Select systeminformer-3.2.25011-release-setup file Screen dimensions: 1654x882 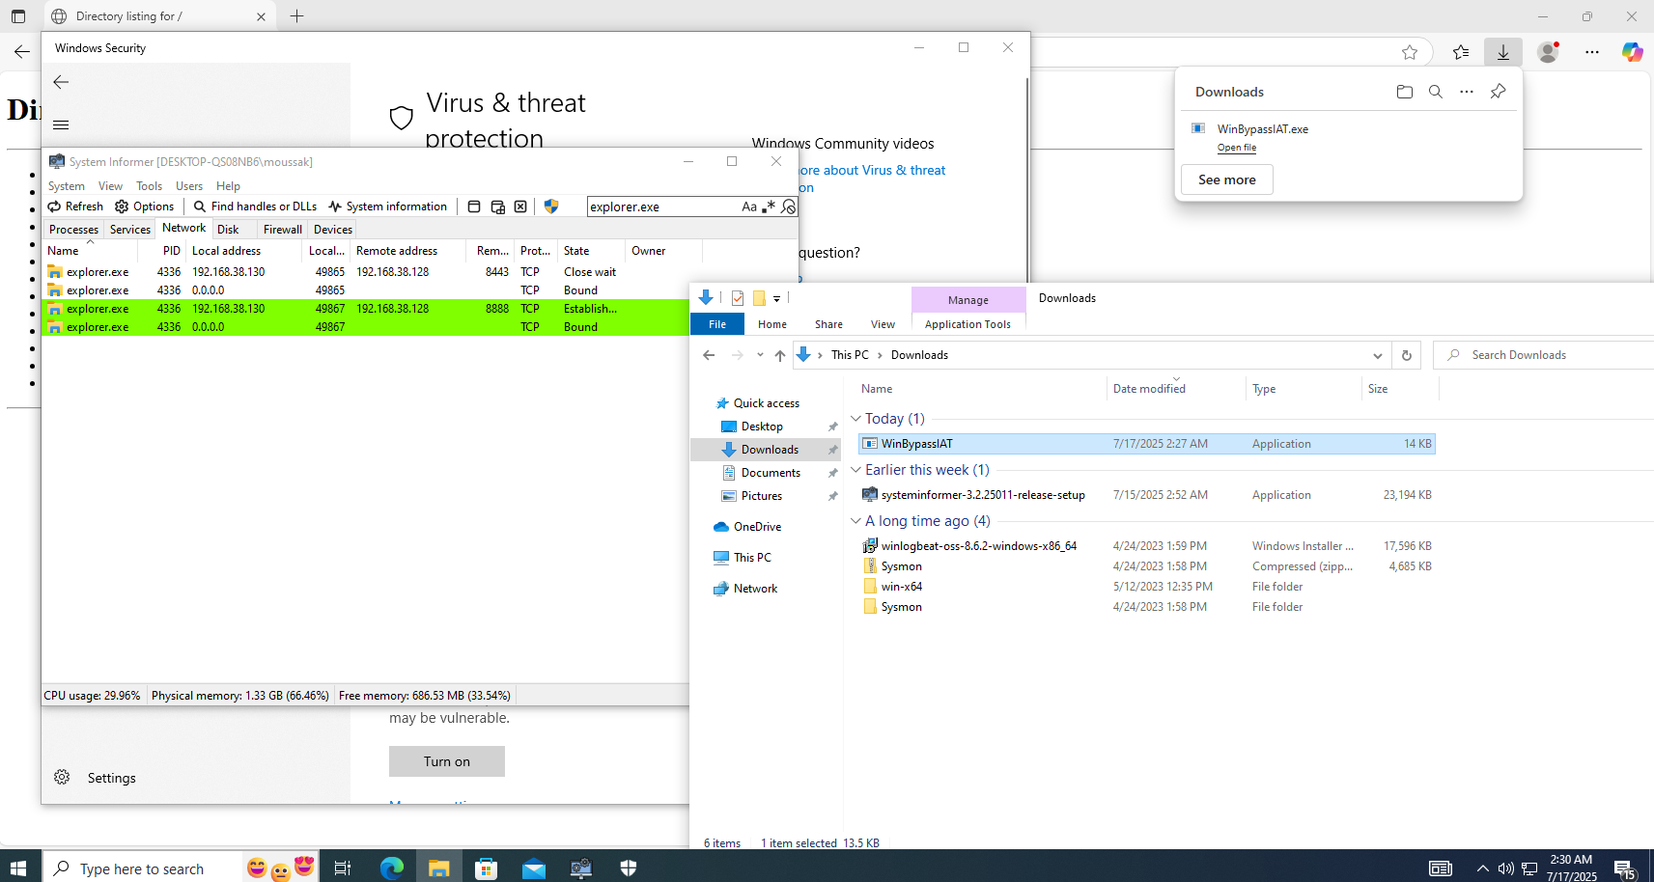(x=1147, y=495)
